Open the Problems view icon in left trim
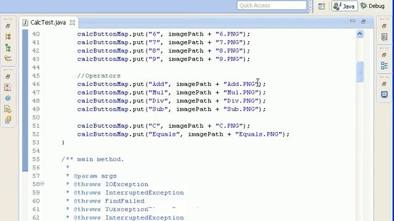This screenshot has height=221, width=394. tap(8, 87)
